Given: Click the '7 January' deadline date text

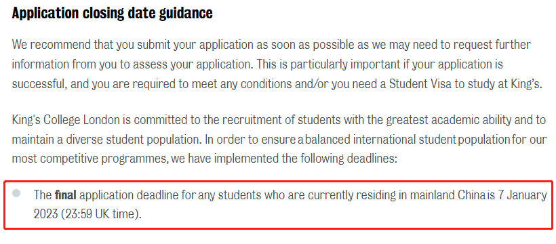Looking at the screenshot, I should click(523, 195).
